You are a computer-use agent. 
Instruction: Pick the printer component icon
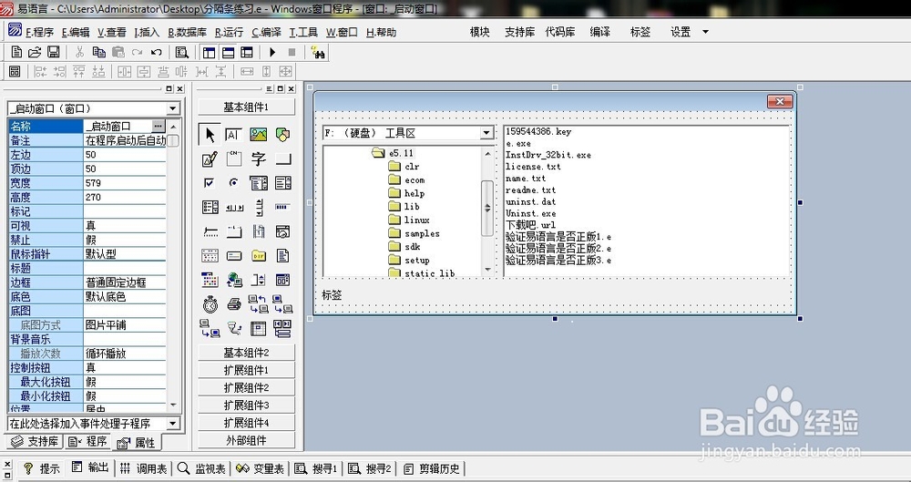coord(233,304)
